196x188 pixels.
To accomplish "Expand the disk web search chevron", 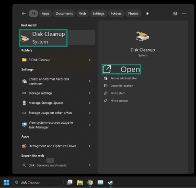I will 90,165.
